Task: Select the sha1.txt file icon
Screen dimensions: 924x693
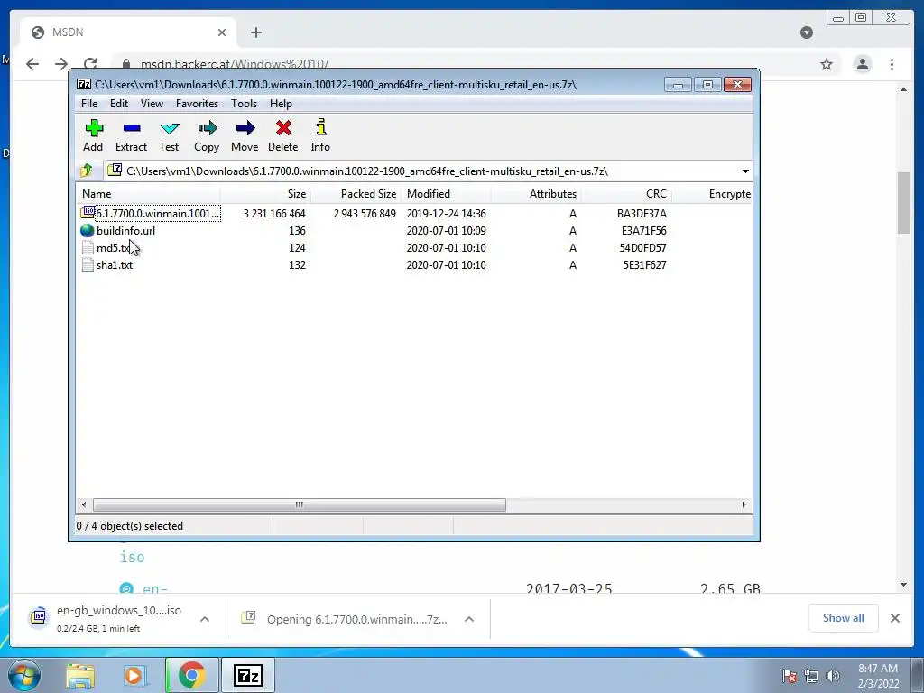Action: pos(88,264)
